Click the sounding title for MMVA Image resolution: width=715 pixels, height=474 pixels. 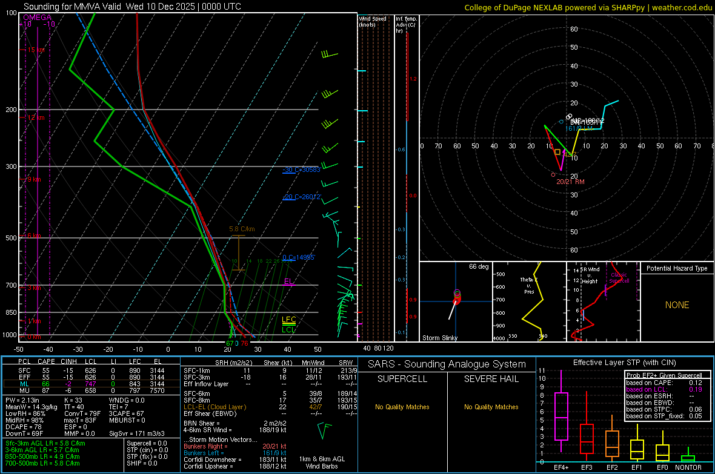click(132, 7)
